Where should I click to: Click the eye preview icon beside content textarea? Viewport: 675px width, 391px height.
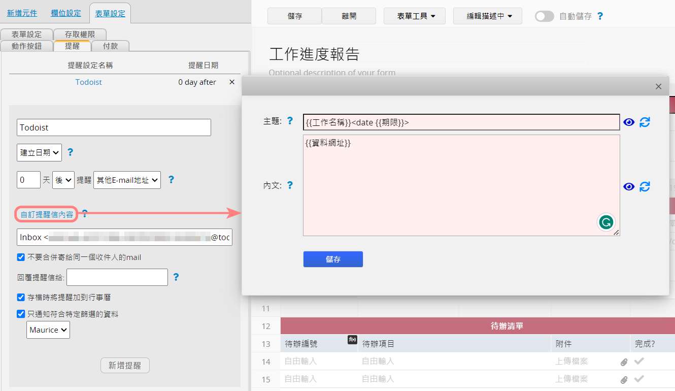pos(629,186)
